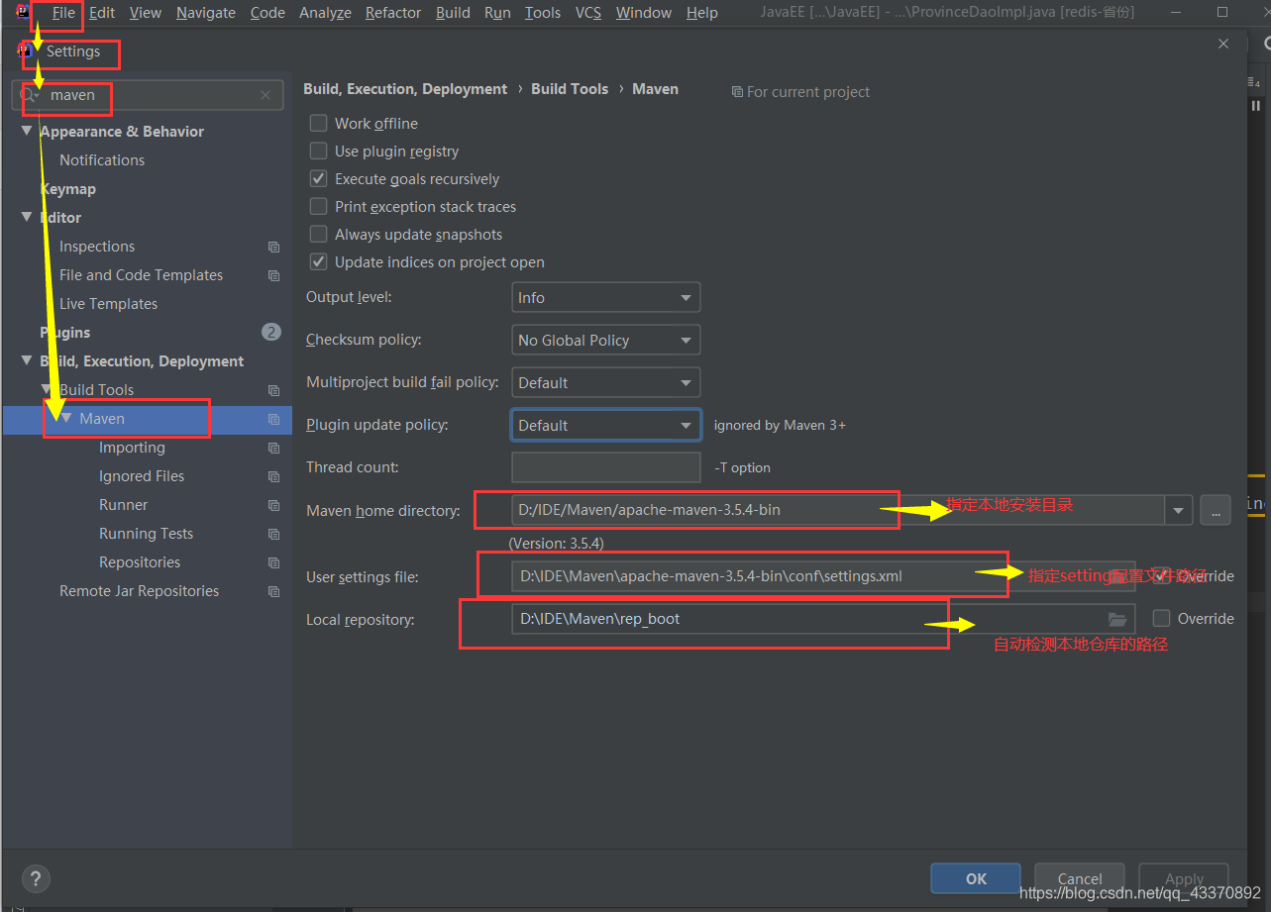The height and width of the screenshot is (912, 1271).
Task: Click the Cancel button
Action: click(1080, 878)
